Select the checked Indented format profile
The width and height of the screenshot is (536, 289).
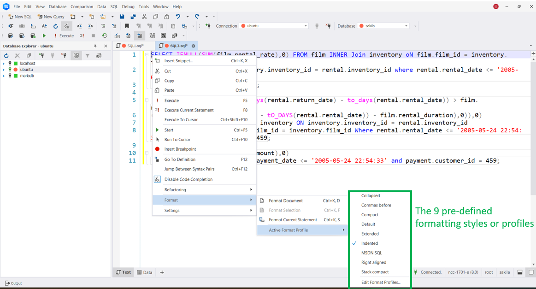(370, 243)
